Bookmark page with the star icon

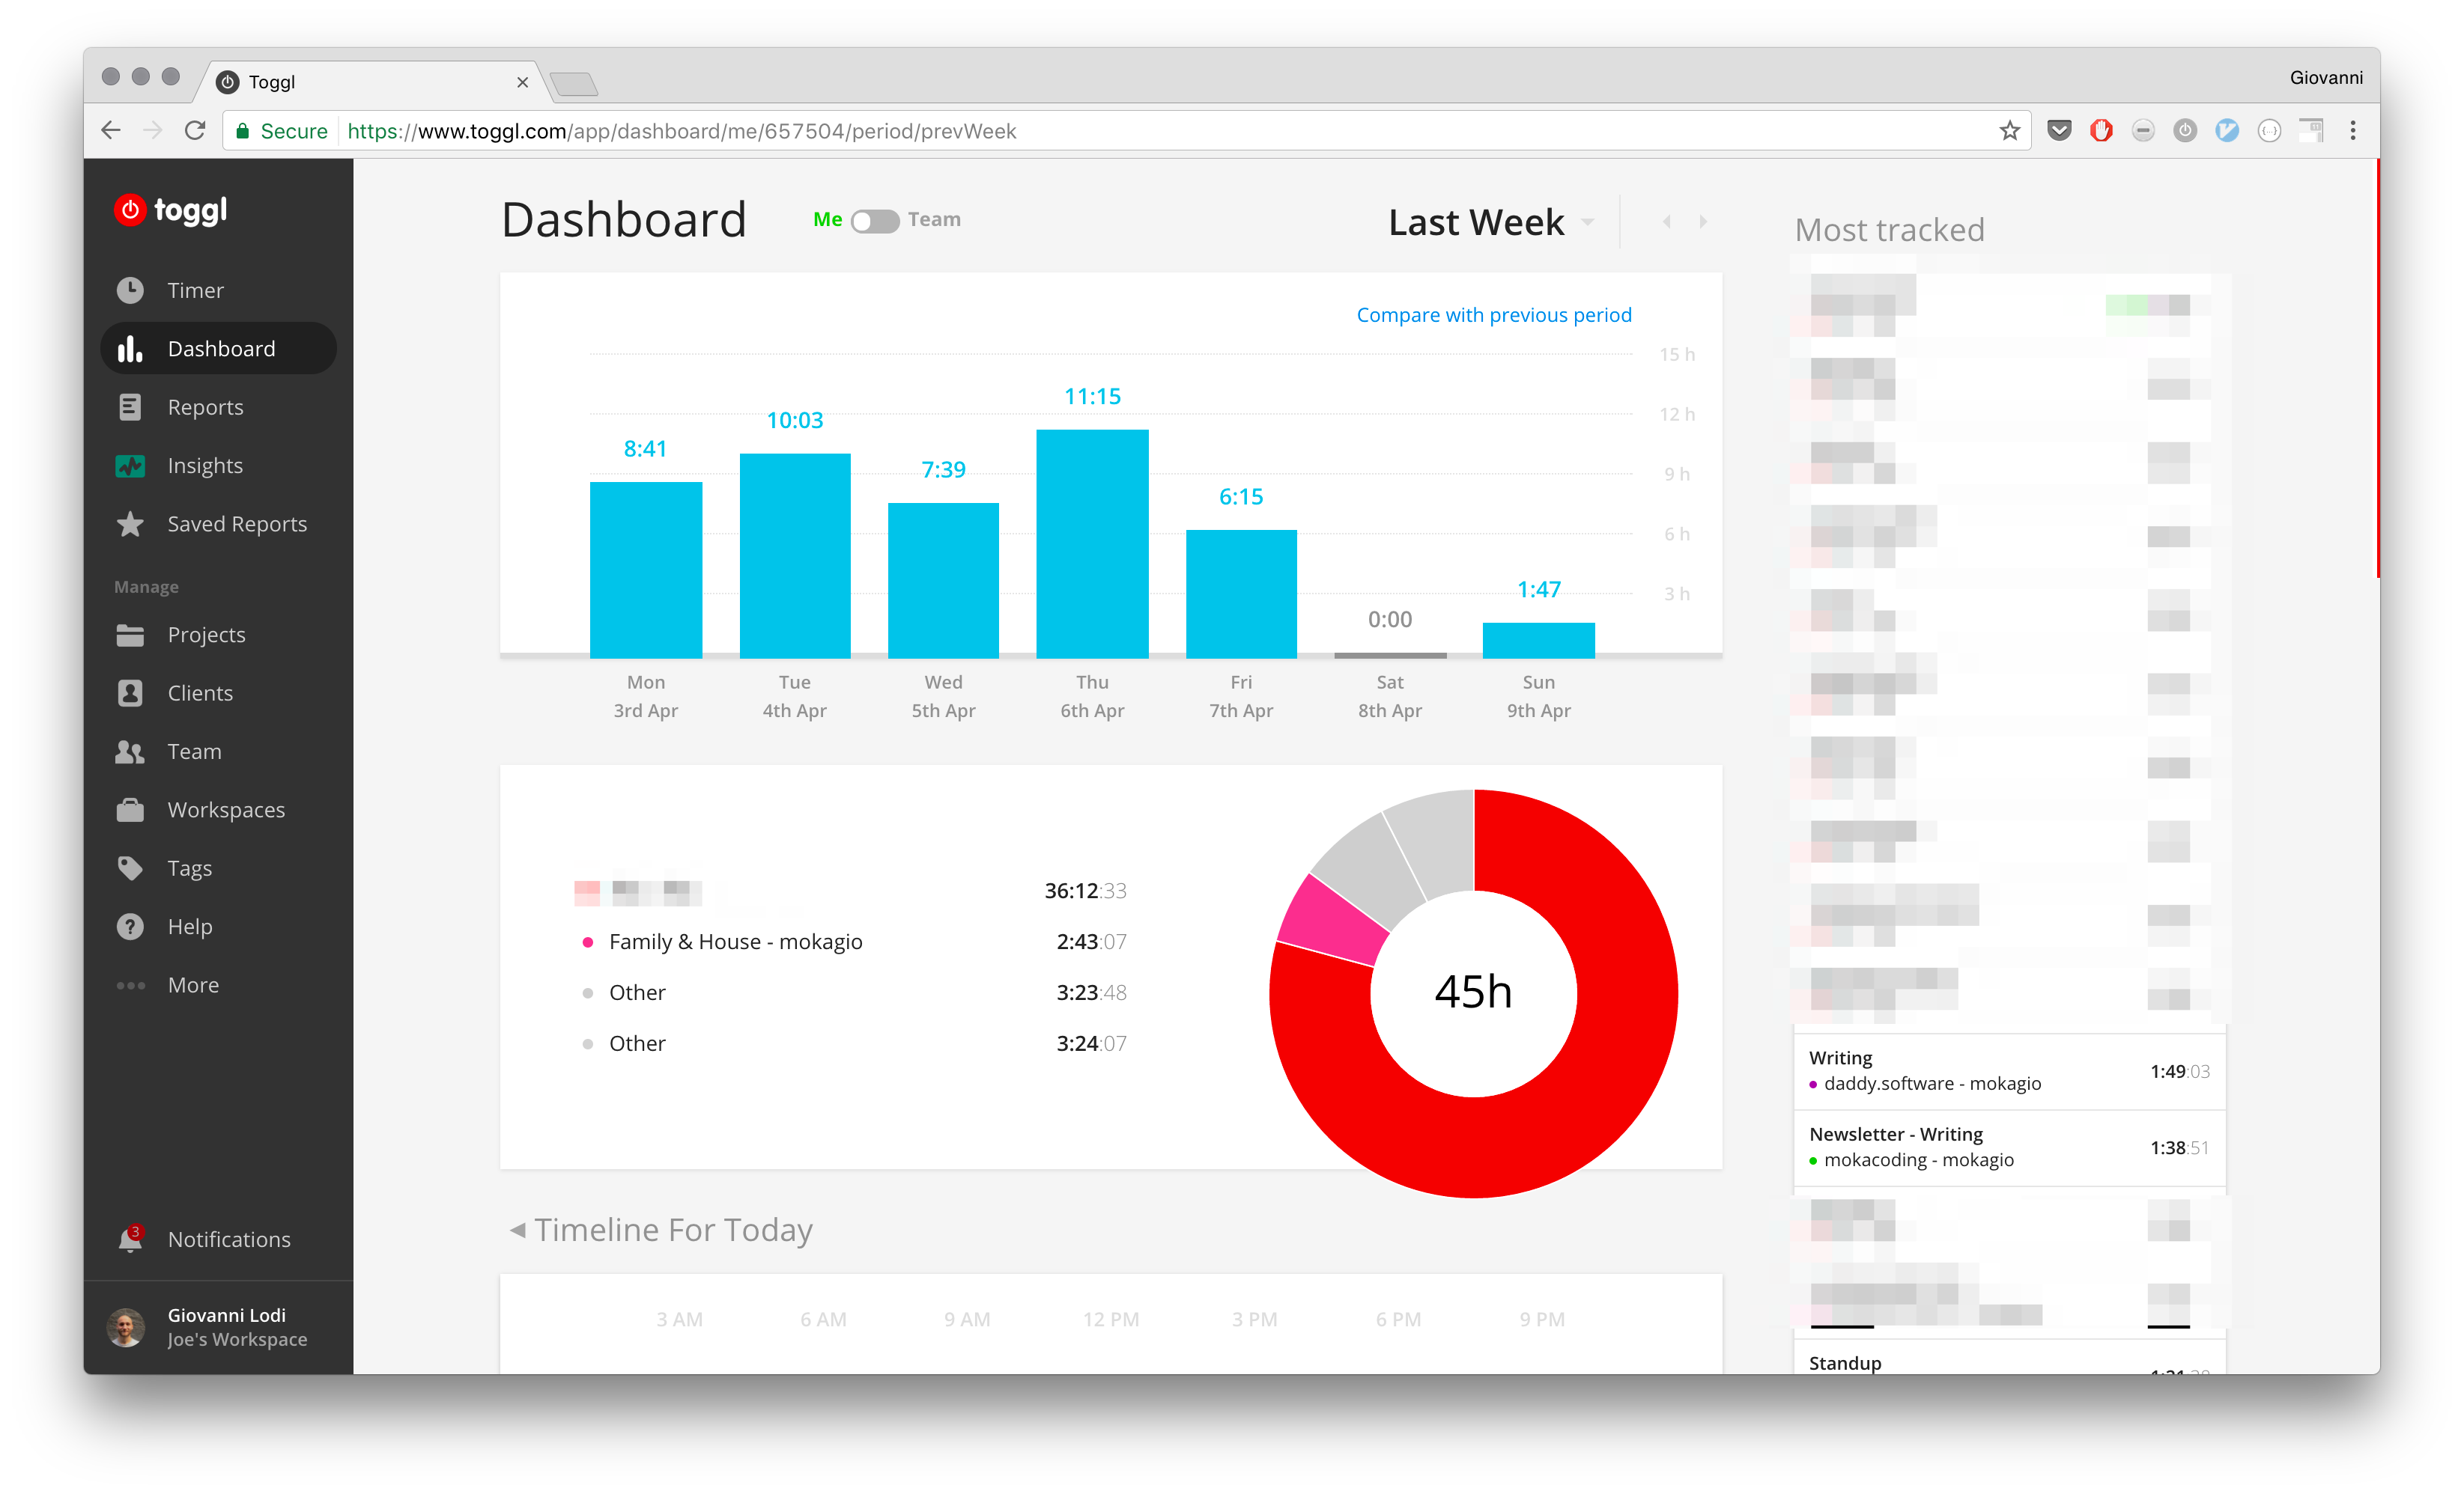[2009, 131]
